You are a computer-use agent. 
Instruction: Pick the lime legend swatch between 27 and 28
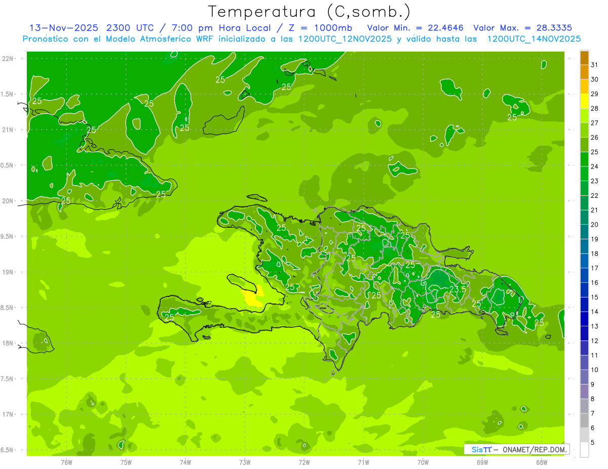tap(584, 116)
